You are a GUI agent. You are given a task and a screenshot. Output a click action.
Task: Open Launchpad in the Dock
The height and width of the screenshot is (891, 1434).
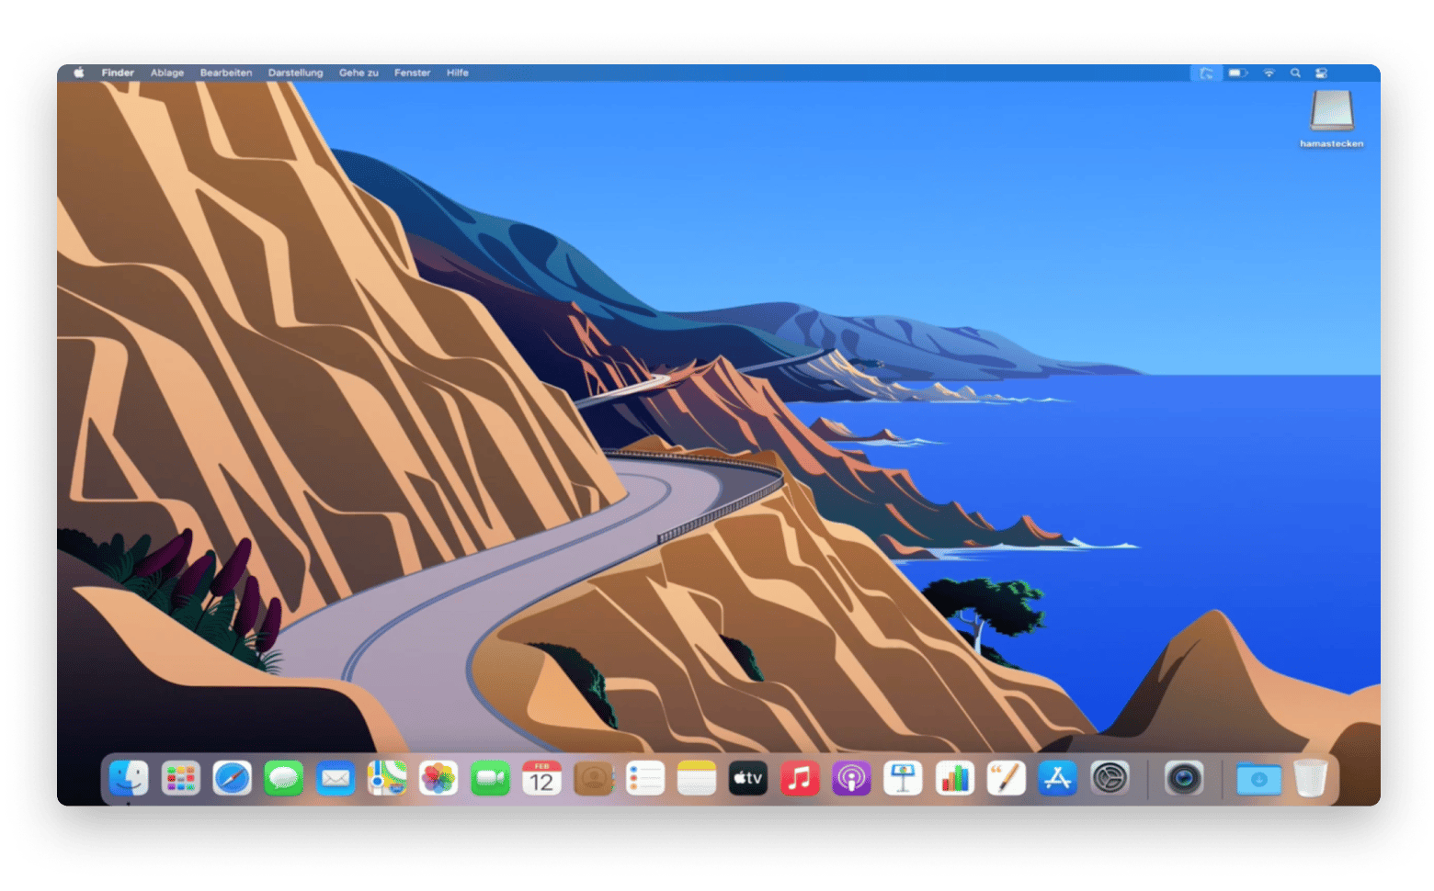tap(180, 779)
